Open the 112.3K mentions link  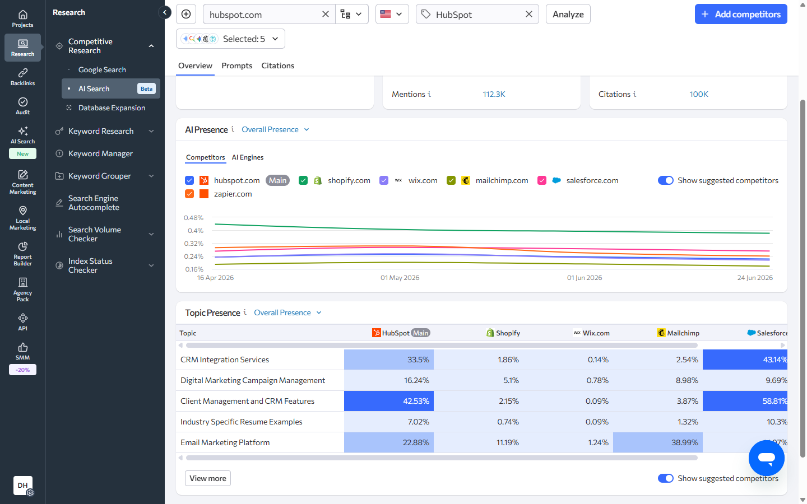click(x=494, y=94)
